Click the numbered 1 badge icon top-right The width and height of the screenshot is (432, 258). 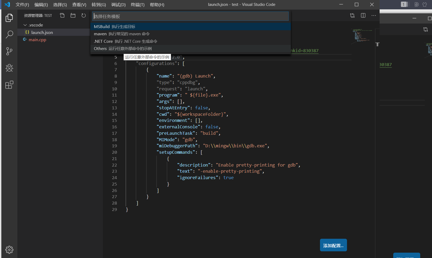click(x=405, y=4)
